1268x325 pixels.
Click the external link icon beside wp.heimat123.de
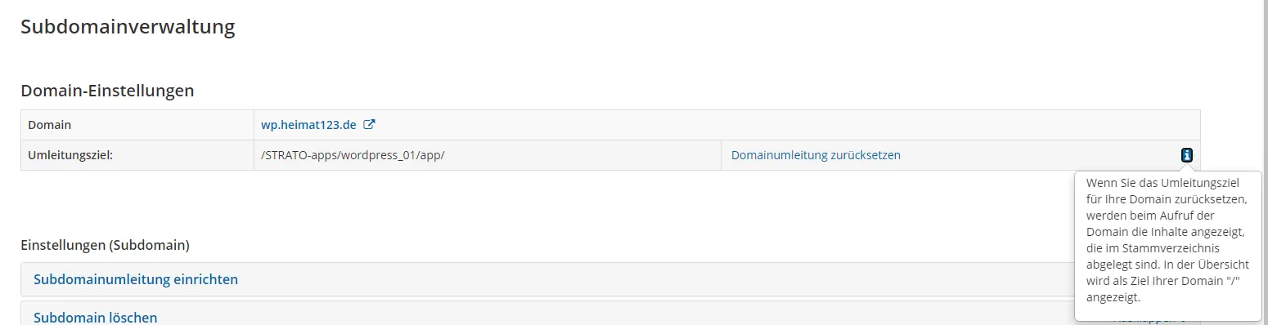369,125
